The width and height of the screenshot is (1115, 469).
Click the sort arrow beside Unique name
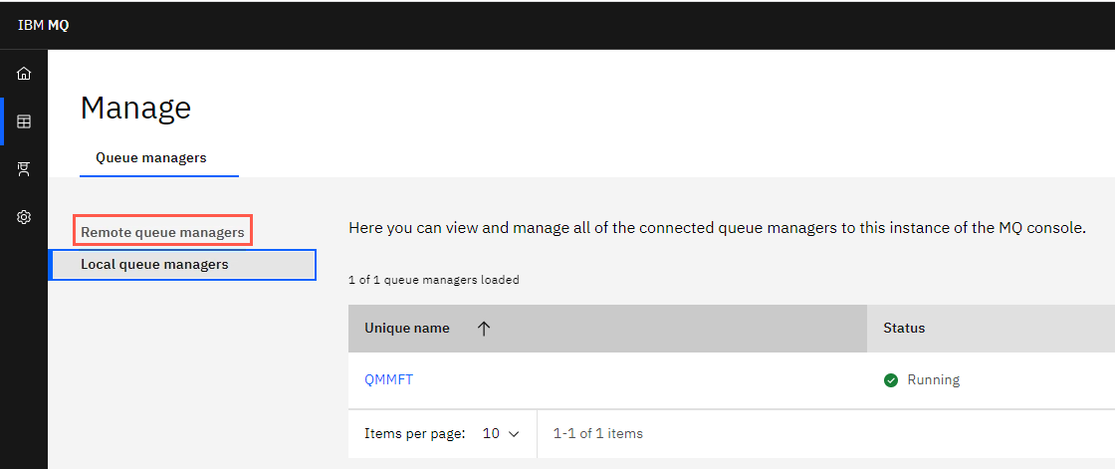[x=484, y=328]
